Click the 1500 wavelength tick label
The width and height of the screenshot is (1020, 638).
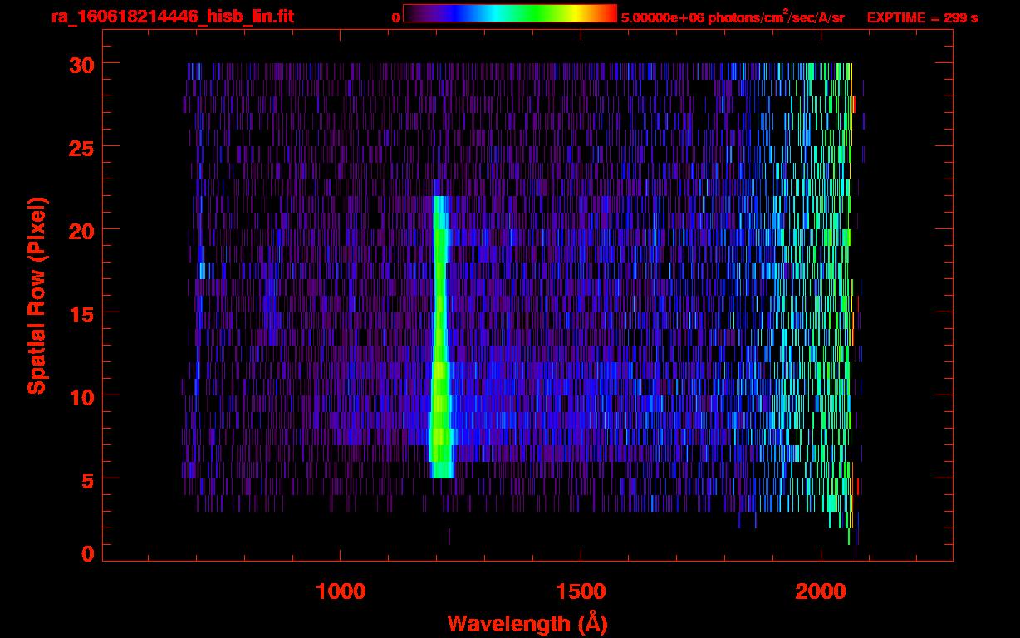tap(580, 591)
